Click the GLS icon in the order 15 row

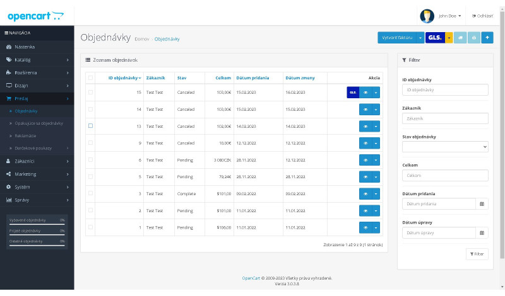point(353,92)
